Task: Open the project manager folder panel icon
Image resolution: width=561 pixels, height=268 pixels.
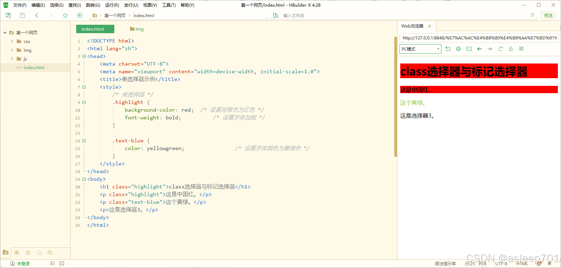Action: pos(6,252)
